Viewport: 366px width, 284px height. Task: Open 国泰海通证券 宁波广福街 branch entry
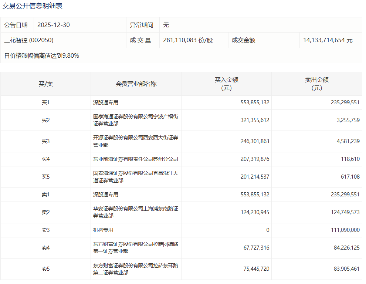136,120
